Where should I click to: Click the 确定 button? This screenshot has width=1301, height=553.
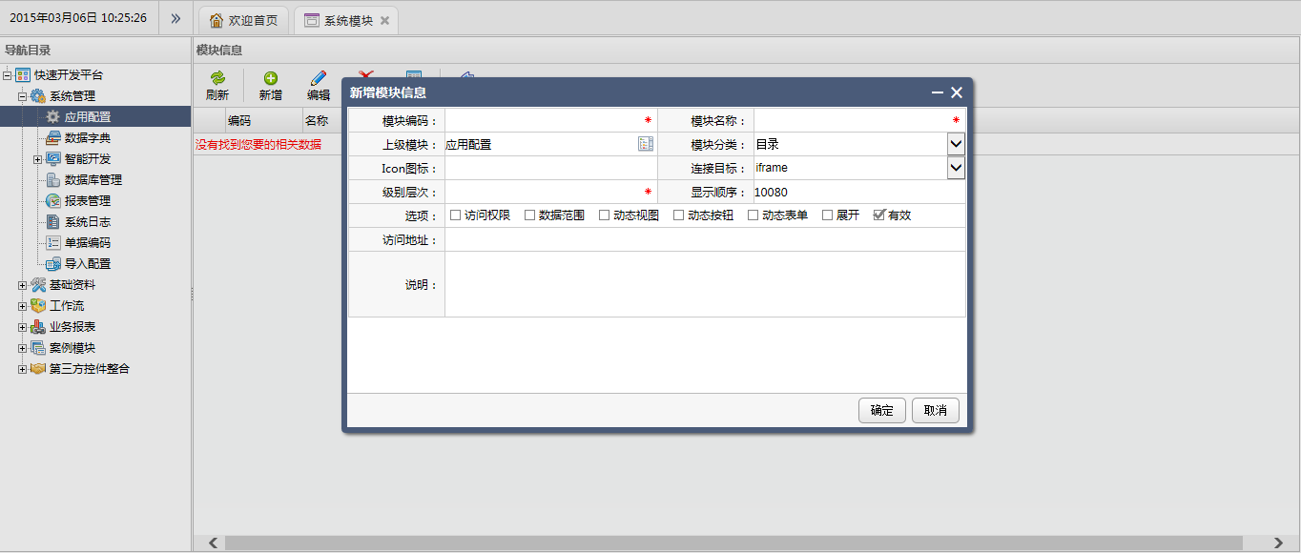[x=880, y=410]
